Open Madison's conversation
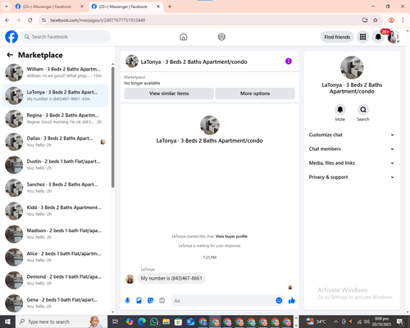410x328 pixels. click(56, 234)
